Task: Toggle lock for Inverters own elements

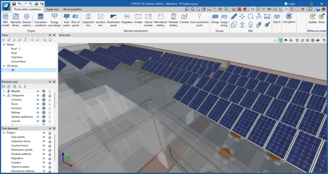Action: tap(50, 163)
